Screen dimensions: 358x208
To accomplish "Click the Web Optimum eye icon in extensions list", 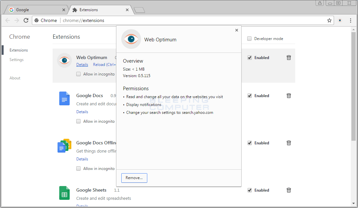I will point(64,60).
